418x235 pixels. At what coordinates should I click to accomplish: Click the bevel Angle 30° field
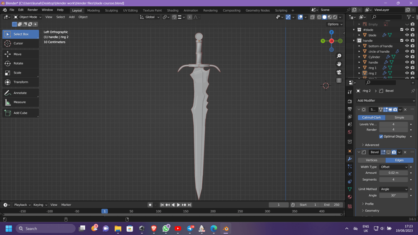[393, 196]
